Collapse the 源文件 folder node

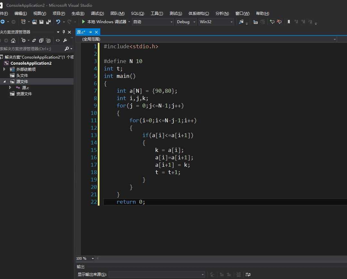click(x=4, y=81)
